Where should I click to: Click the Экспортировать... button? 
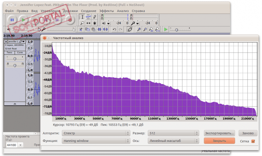(x=219, y=133)
